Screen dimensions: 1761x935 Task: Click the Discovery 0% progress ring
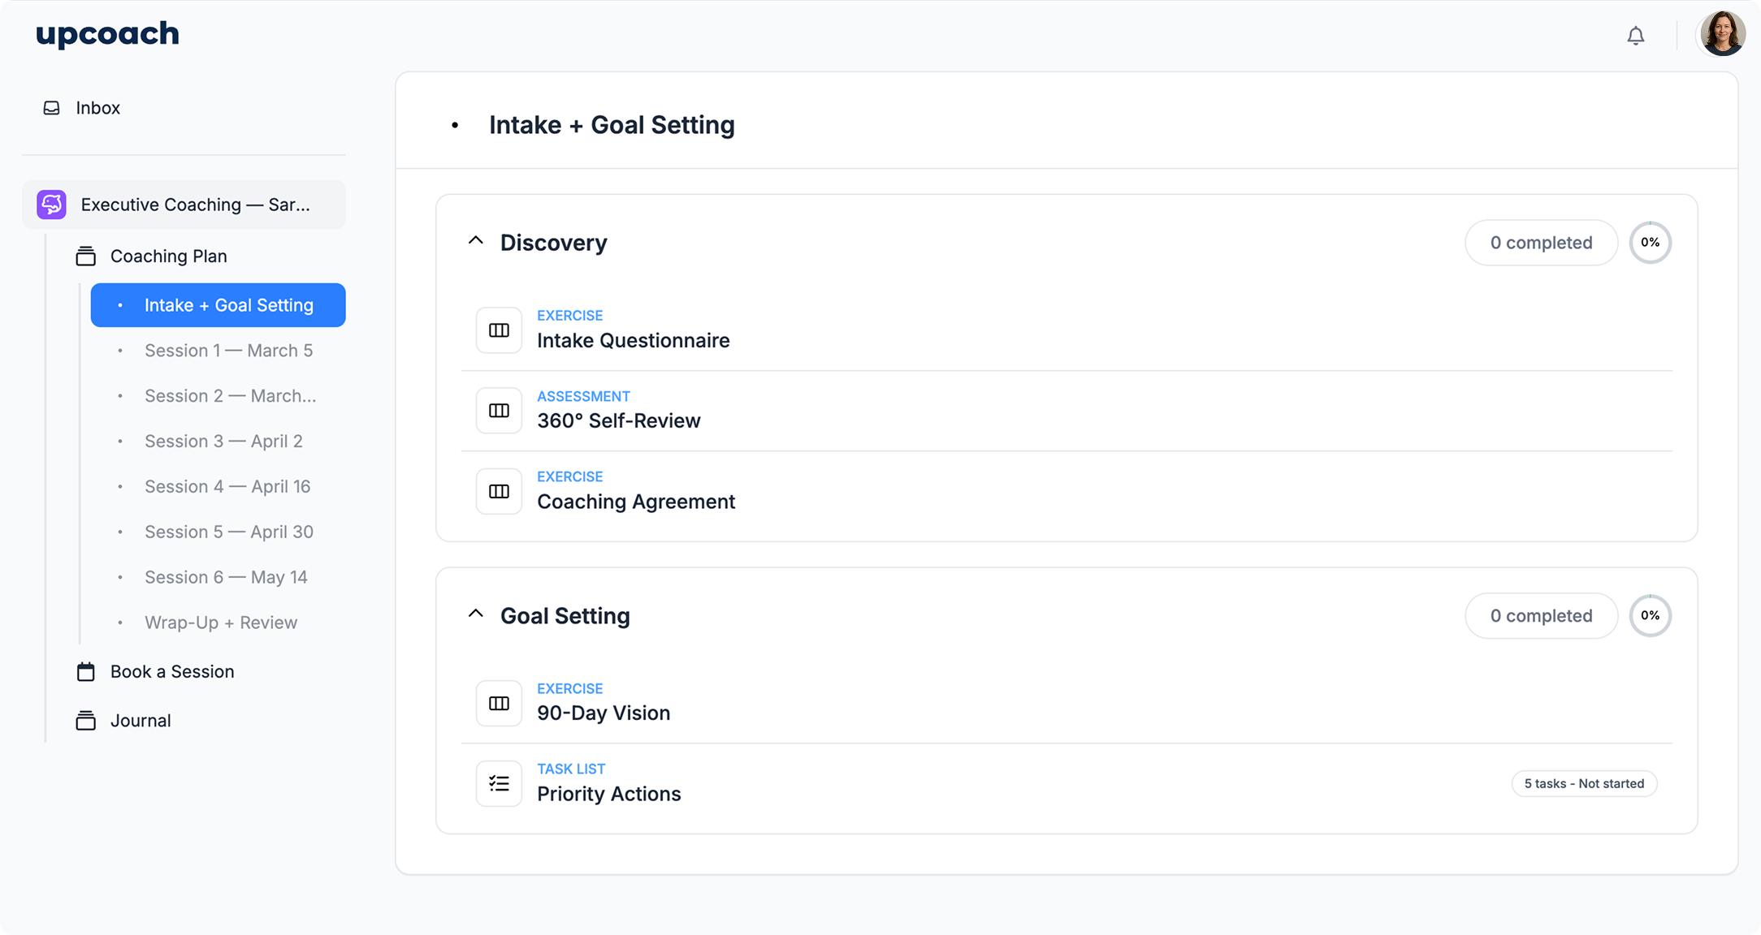pos(1650,243)
